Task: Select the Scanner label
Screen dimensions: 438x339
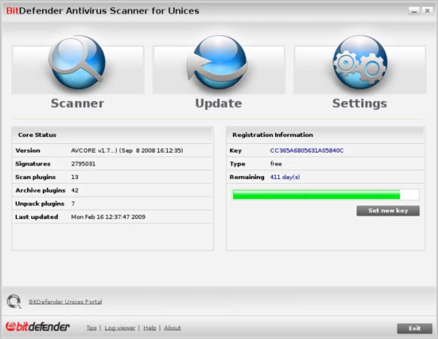Action: click(77, 103)
